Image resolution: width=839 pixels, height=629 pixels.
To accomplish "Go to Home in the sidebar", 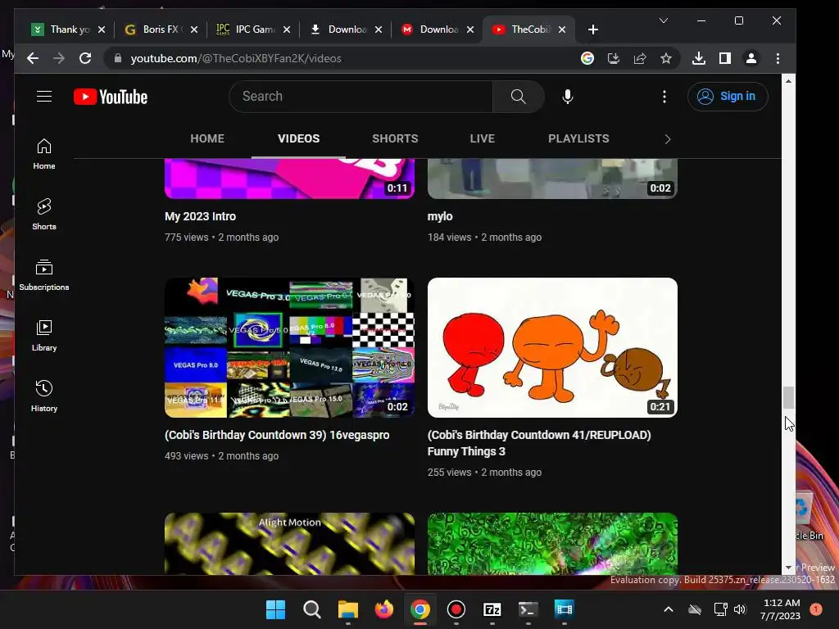I will (x=44, y=154).
